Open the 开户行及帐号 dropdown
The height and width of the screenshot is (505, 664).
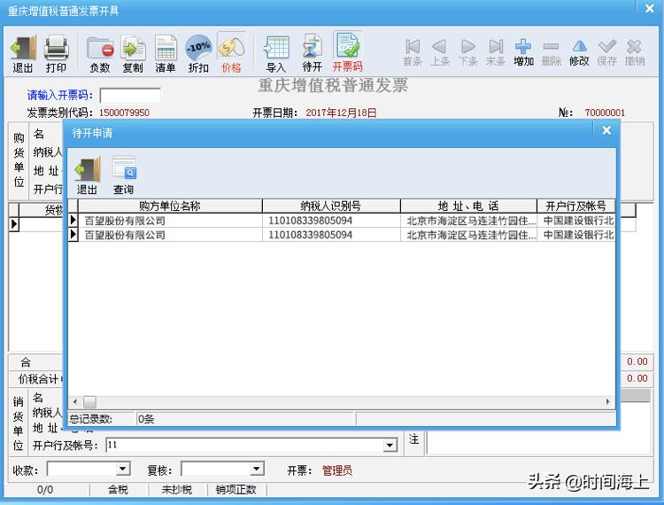point(390,446)
